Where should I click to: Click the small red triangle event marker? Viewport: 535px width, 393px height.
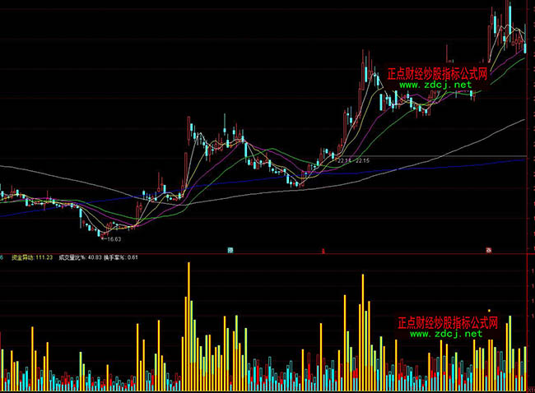pyautogui.click(x=323, y=248)
